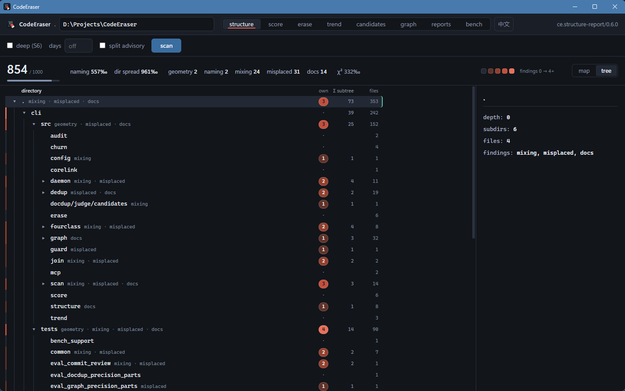
Task: Click the CodeEraser logo icon in the toolbar
Action: point(11,25)
